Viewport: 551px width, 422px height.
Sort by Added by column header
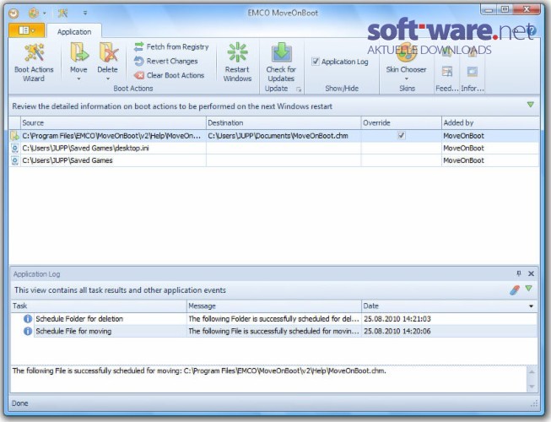click(490, 123)
